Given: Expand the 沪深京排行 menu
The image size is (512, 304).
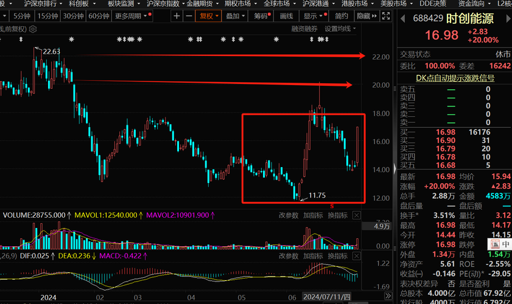Looking at the screenshot, I should (x=43, y=4).
